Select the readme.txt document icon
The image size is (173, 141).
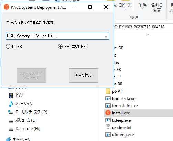[108, 128]
